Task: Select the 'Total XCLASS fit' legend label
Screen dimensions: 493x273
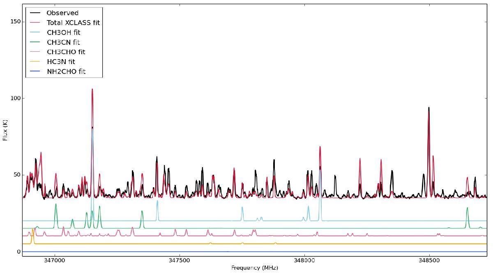Action: [x=73, y=23]
